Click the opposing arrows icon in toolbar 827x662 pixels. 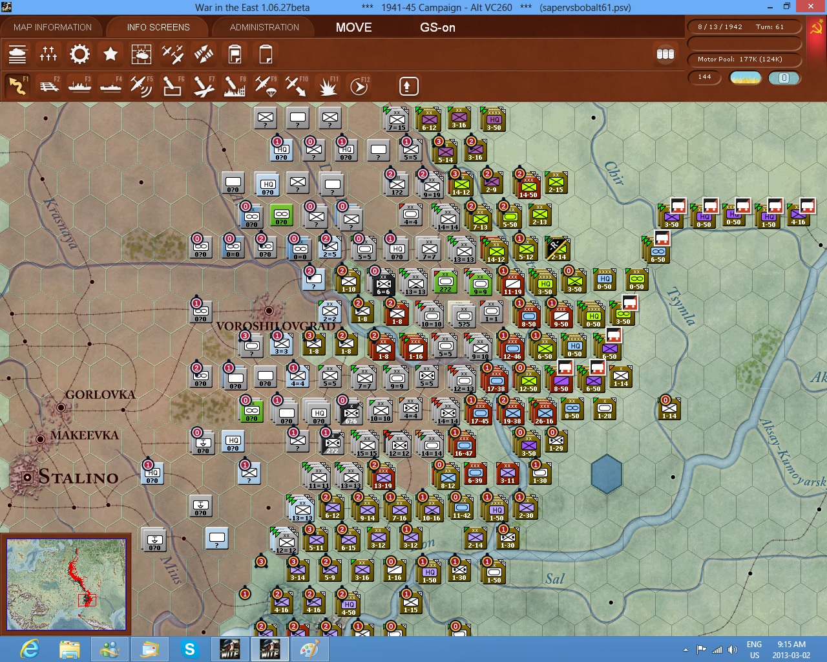pos(204,54)
